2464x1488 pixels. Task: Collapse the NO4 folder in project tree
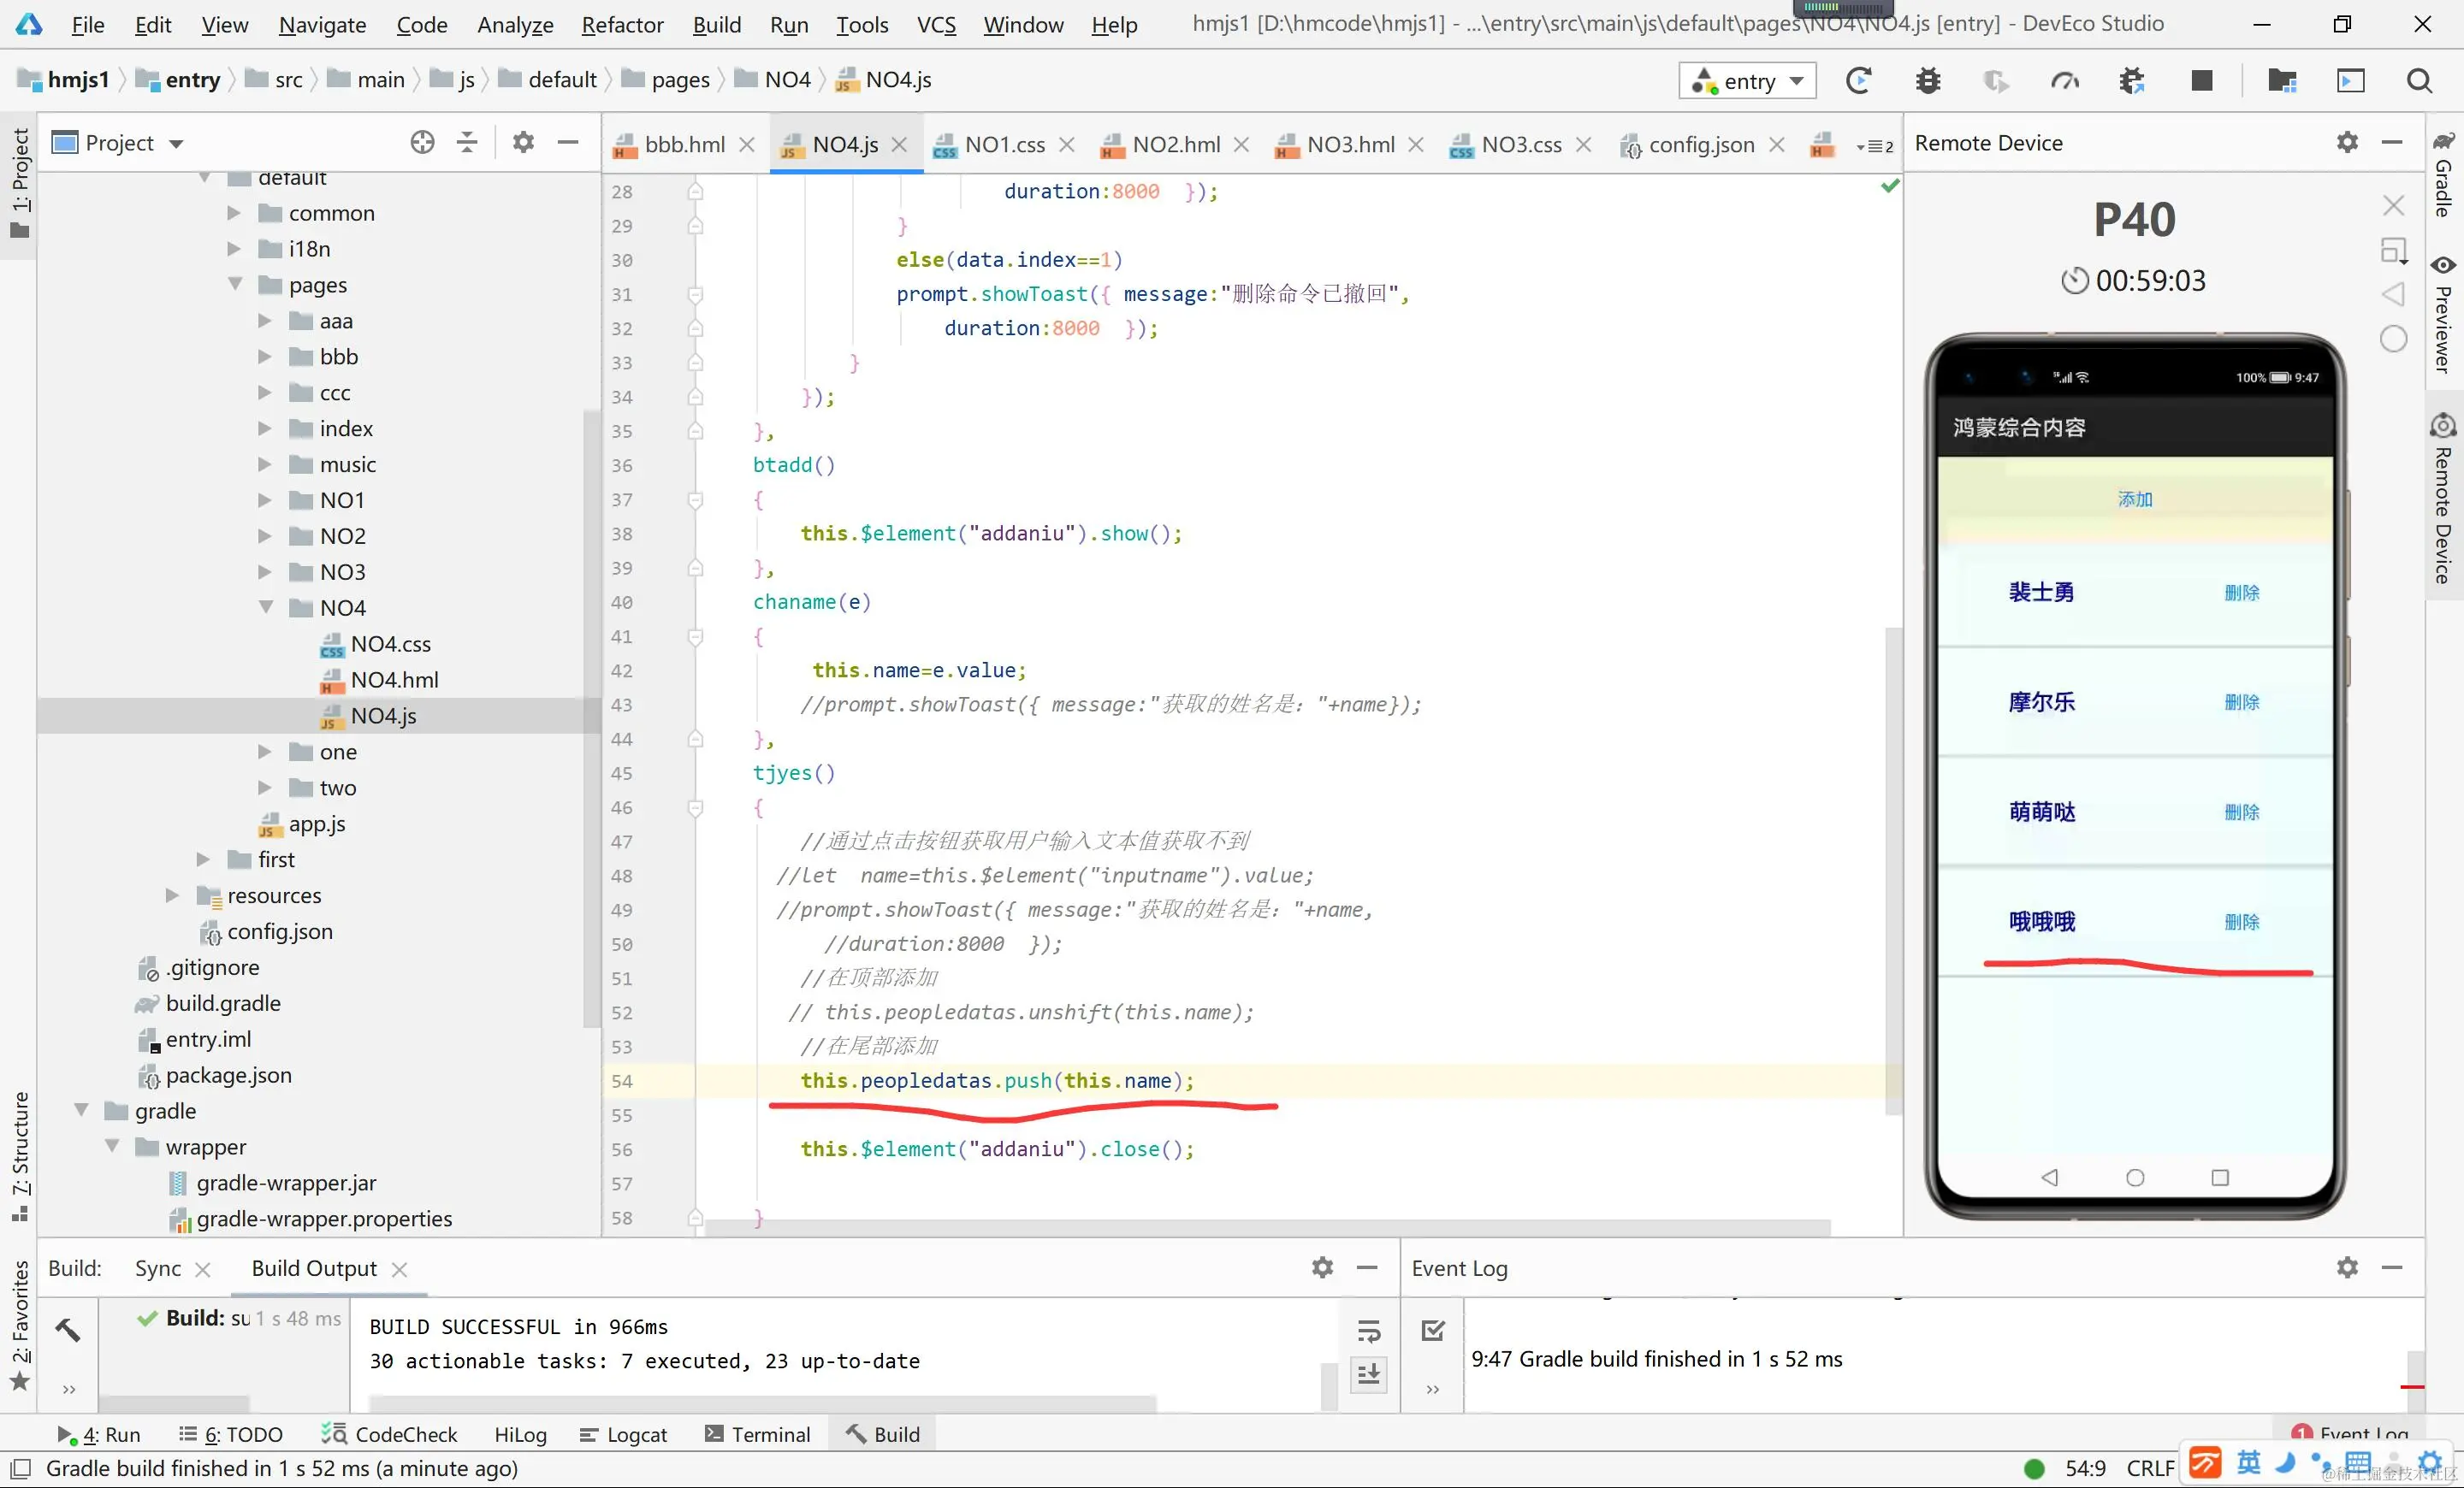click(266, 607)
